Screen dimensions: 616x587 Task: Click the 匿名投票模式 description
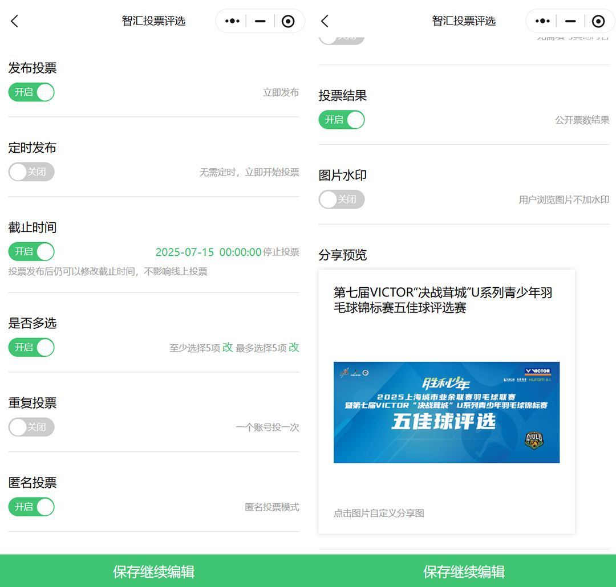click(272, 507)
